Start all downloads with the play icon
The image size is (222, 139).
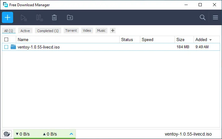(x=24, y=18)
